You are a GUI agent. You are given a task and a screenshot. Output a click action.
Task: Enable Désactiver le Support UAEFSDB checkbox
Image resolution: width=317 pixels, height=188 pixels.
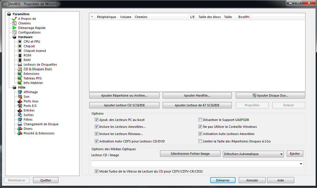tap(200, 120)
